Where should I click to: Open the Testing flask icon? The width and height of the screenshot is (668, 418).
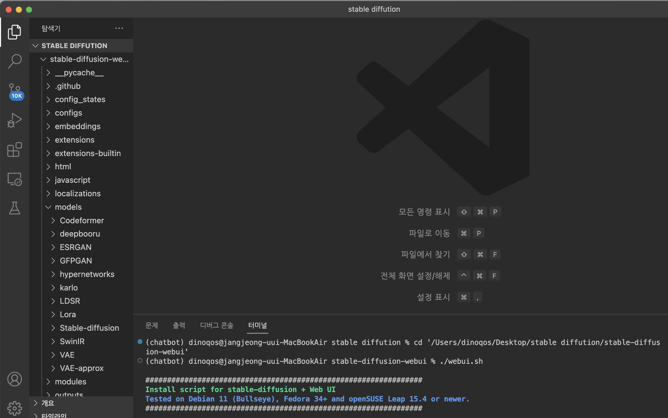pyautogui.click(x=14, y=208)
